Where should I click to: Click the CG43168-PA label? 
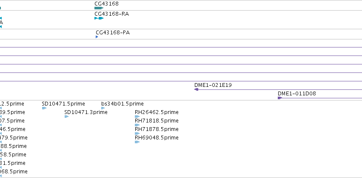[x=113, y=33]
